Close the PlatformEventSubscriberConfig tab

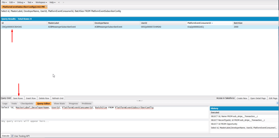46,7
